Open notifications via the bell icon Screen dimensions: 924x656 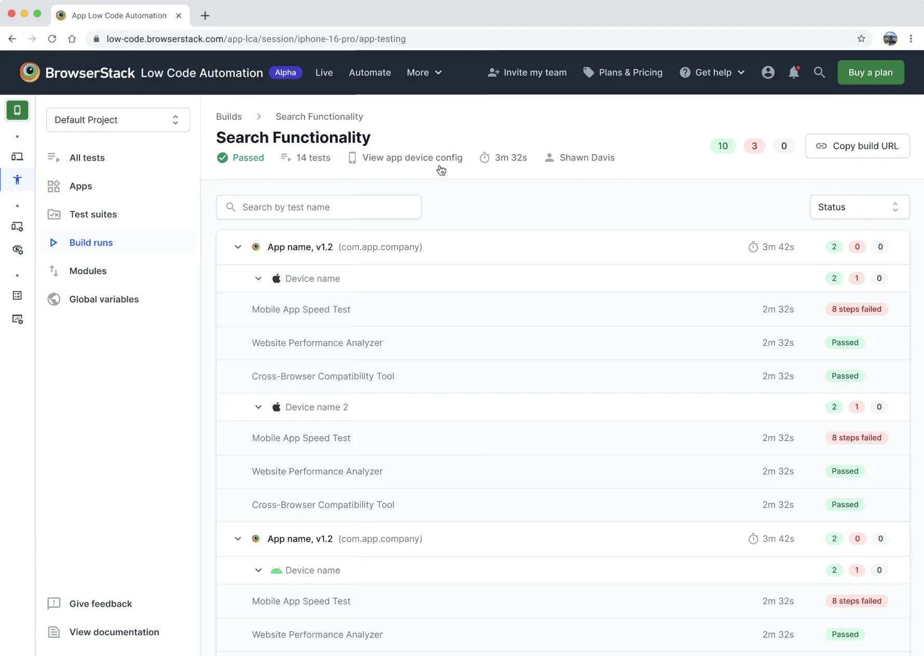[x=794, y=72]
